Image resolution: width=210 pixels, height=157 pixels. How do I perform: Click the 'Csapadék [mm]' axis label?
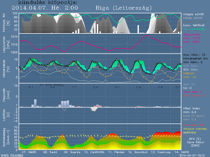[x=8, y=95]
